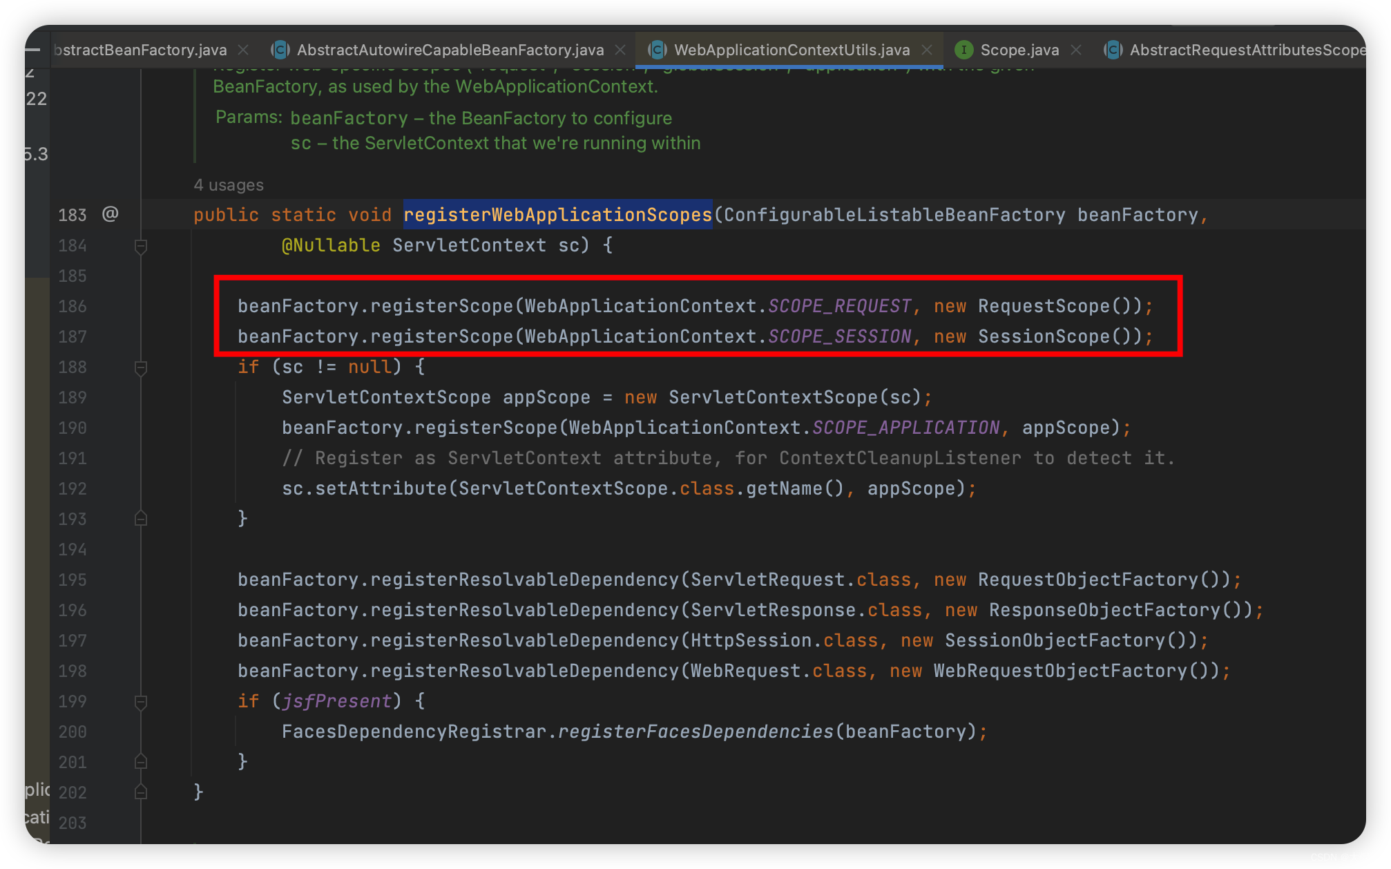Image resolution: width=1391 pixels, height=869 pixels.
Task: Close the WebApplicationContextUtils.java tab
Action: 927,50
